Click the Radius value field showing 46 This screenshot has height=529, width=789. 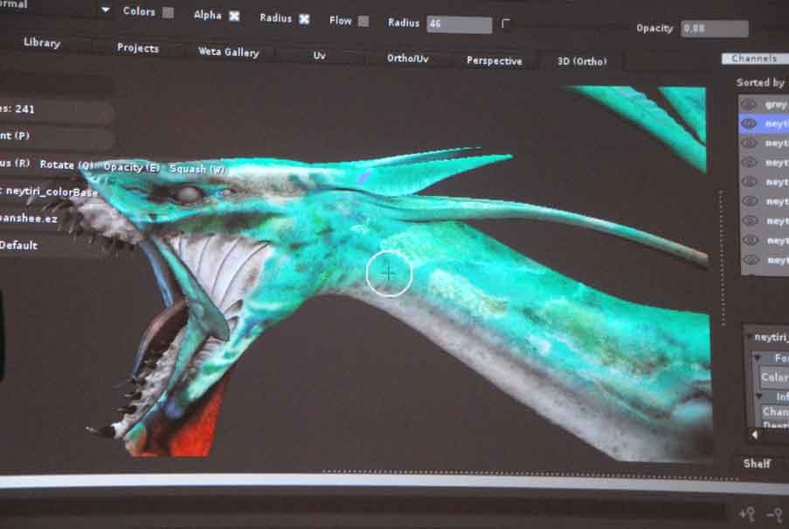click(x=459, y=24)
